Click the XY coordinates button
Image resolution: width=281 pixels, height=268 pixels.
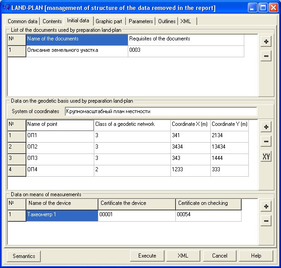(266, 157)
